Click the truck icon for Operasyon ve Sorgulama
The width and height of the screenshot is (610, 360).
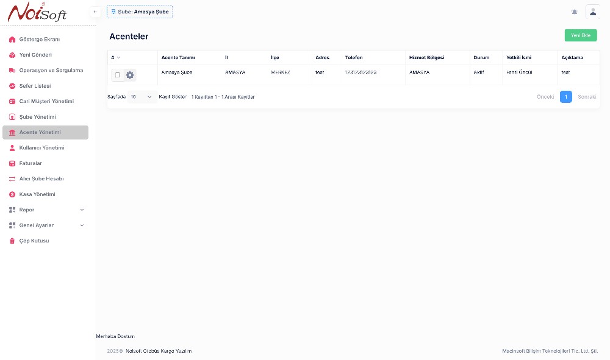click(x=12, y=71)
